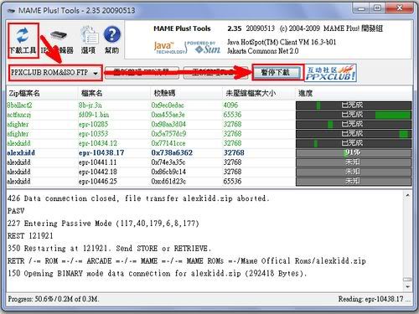Image resolution: width=419 pixels, height=314 pixels.
Task: Click the '150 Opening BINARY mode' log line
Action: (158, 273)
